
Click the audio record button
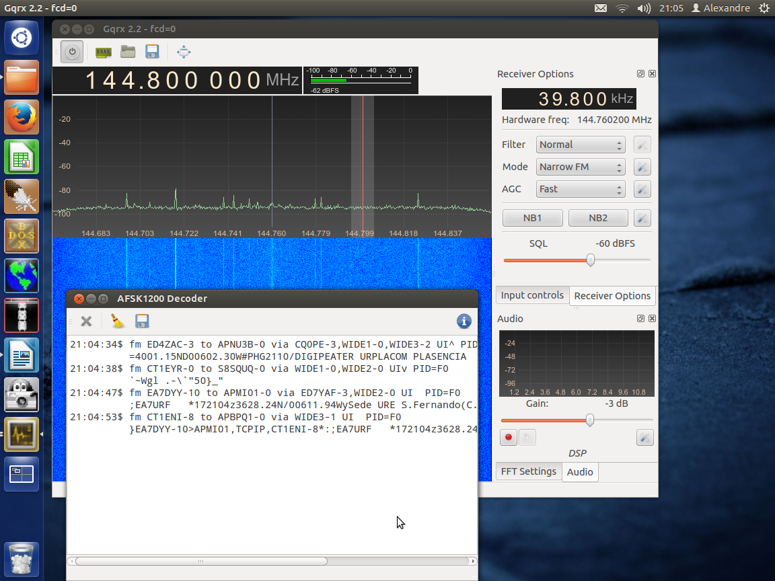pos(509,438)
